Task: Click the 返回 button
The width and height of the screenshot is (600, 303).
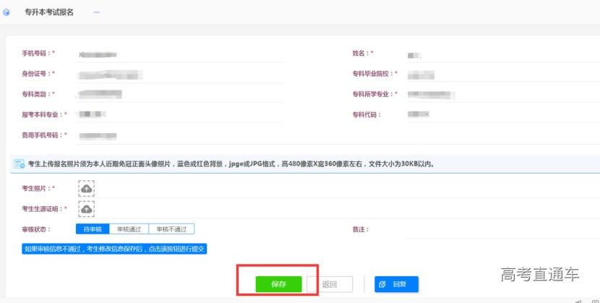Action: (330, 284)
